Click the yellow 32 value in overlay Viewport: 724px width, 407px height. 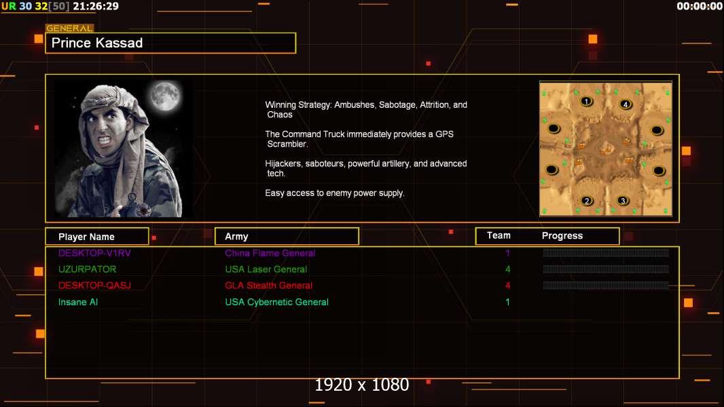click(x=41, y=6)
